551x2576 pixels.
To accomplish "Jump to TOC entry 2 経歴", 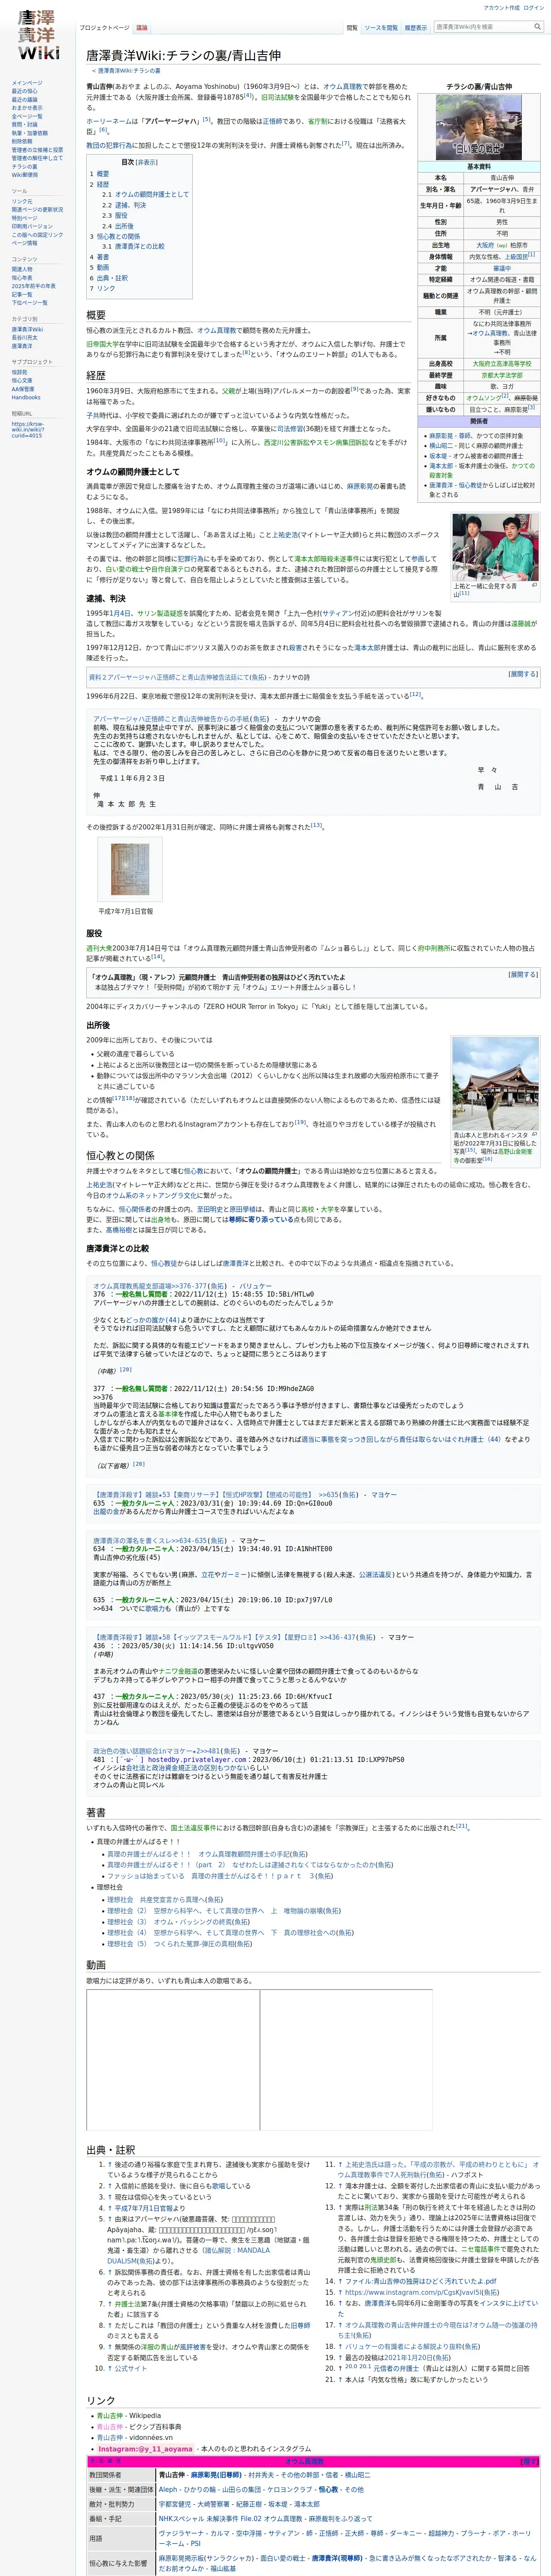I will pos(99,184).
